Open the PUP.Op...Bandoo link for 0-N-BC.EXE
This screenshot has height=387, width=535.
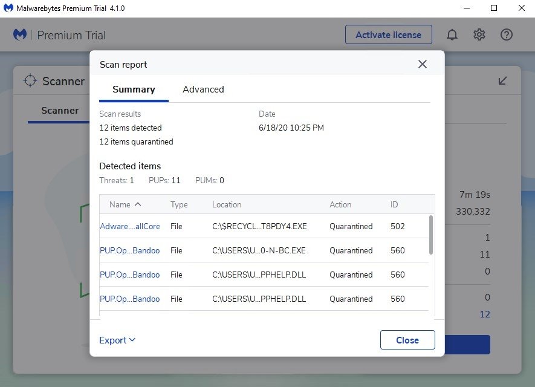click(x=129, y=250)
